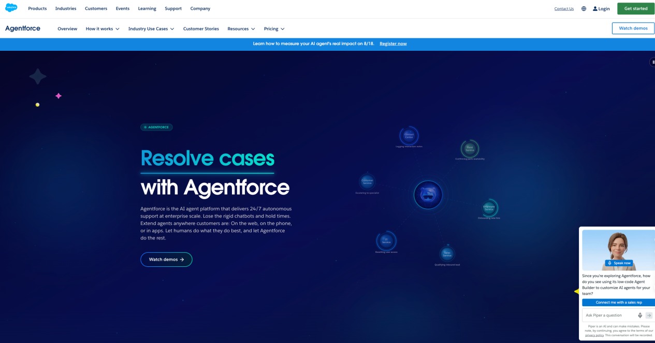Click the green Get started button

[636, 8]
